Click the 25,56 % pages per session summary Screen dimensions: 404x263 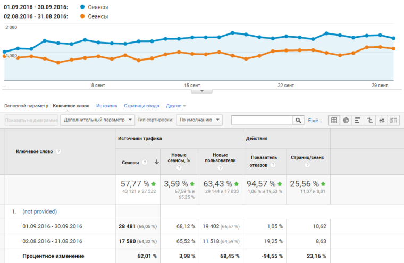click(x=304, y=184)
